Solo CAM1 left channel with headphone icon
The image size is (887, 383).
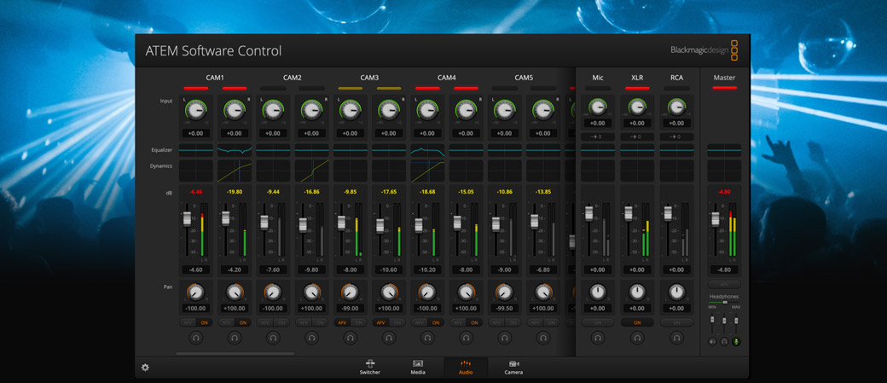tap(195, 338)
